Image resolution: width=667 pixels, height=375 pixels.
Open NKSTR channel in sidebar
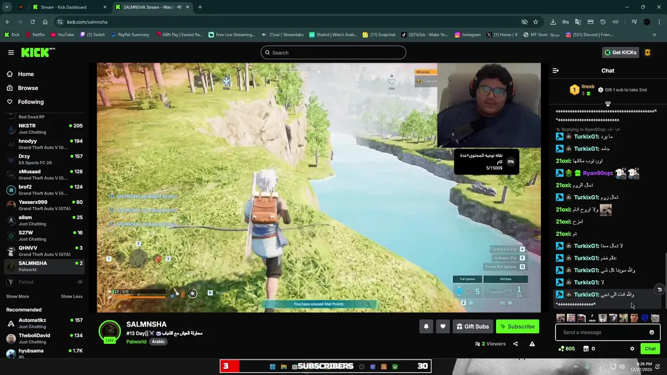[x=44, y=129]
